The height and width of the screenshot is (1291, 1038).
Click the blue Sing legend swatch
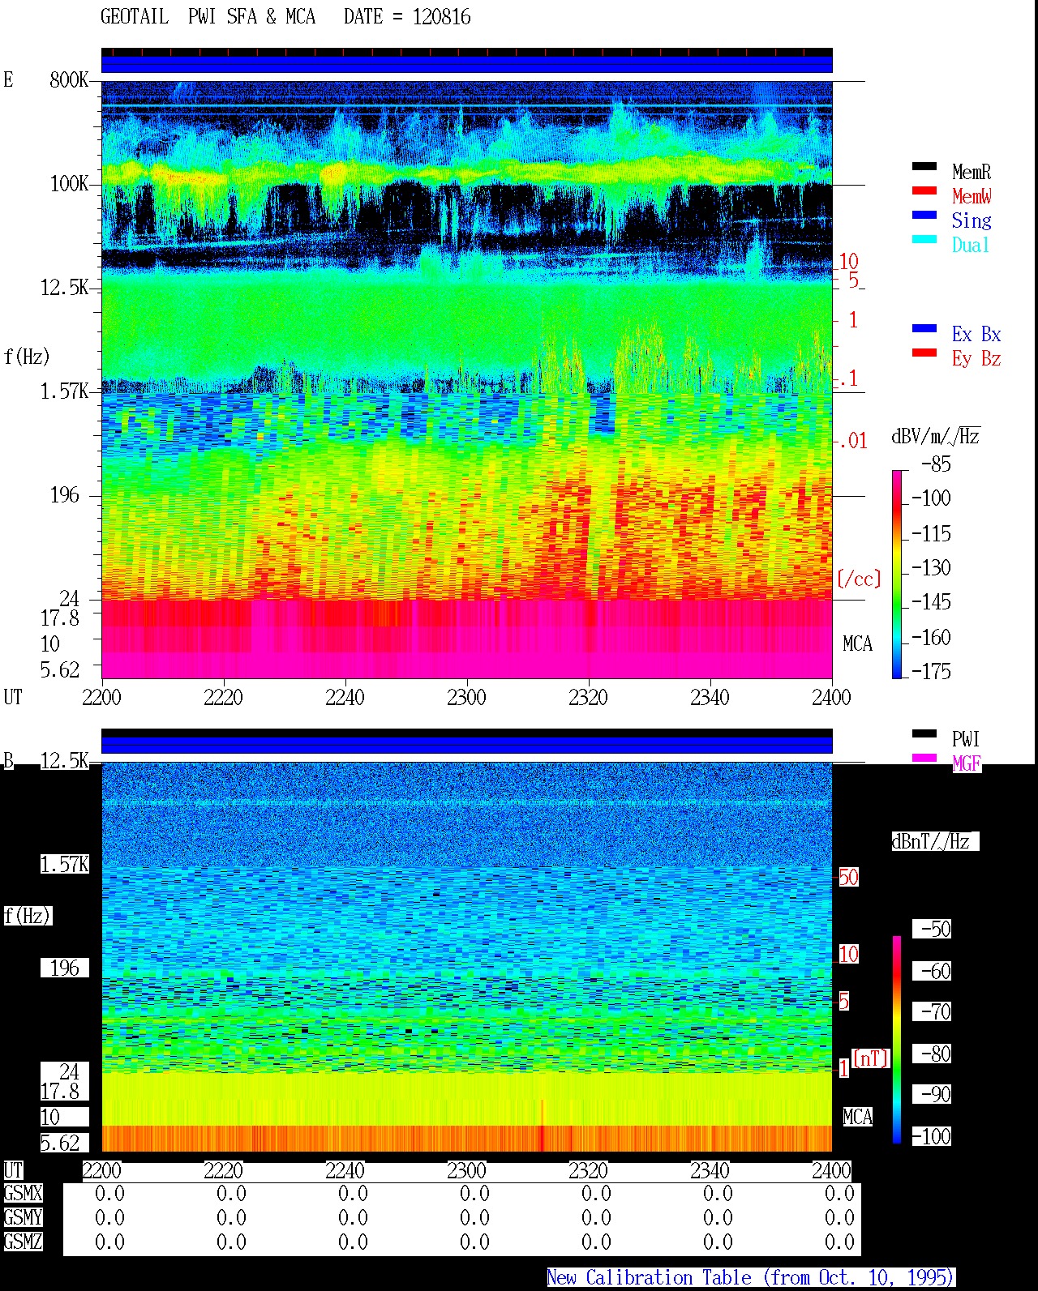point(924,216)
